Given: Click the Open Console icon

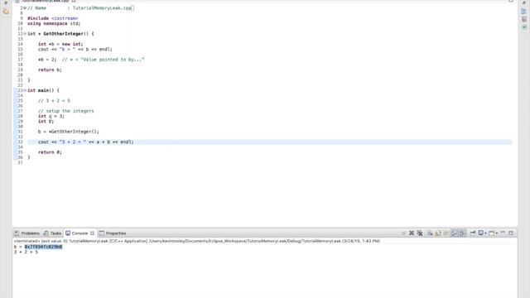Looking at the screenshot, I should tap(492, 233).
